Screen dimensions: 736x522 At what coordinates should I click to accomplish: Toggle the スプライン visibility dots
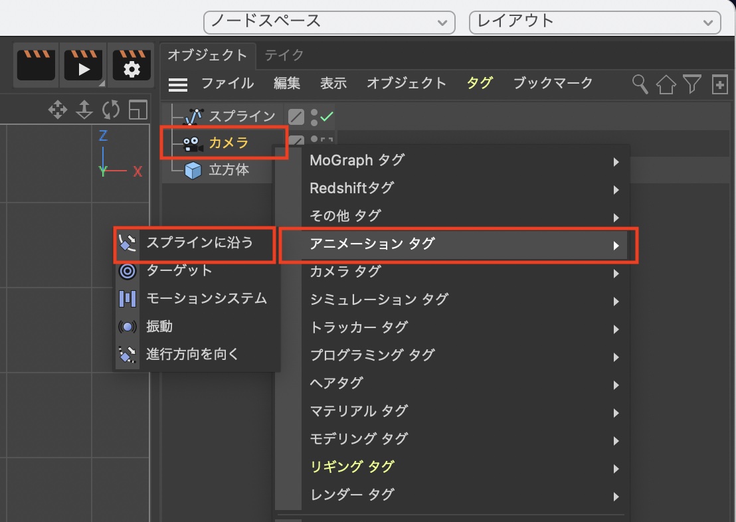[314, 117]
